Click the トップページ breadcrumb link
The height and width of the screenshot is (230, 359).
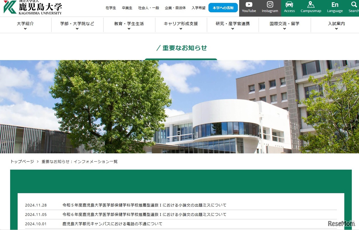(22, 161)
